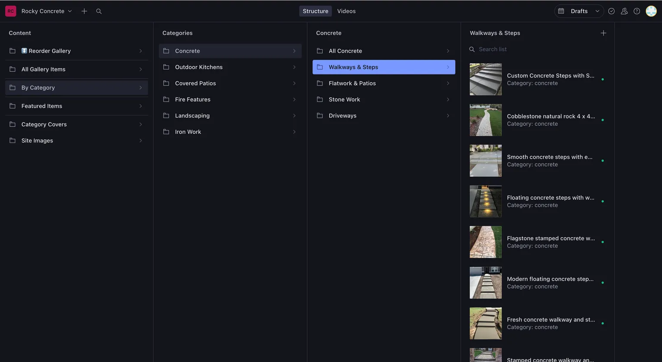Click the RC workspace logo icon

tap(11, 11)
